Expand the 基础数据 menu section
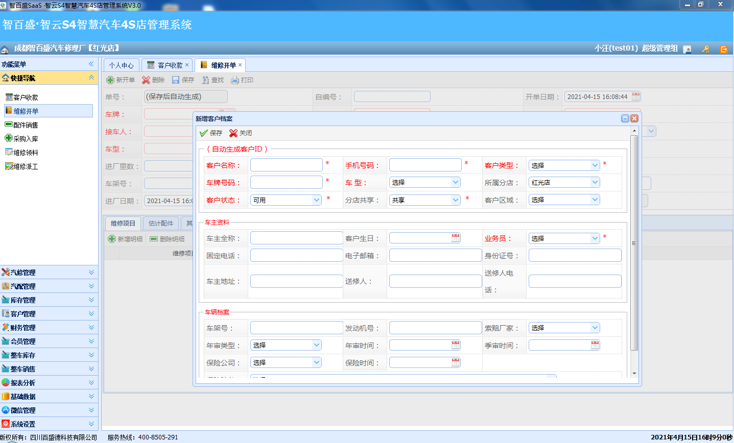The image size is (734, 443). 91,397
